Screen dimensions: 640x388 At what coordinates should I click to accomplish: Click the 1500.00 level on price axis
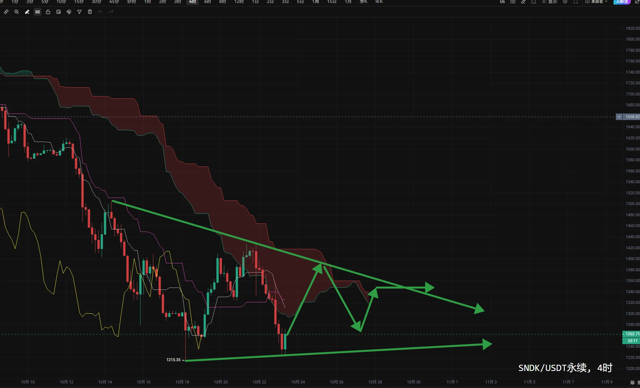(632, 204)
